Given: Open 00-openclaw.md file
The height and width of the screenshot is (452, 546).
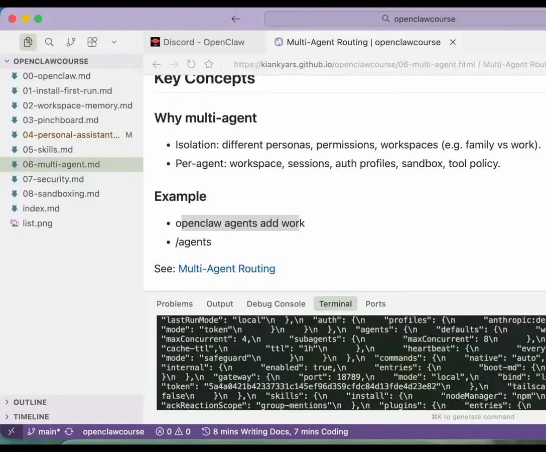Looking at the screenshot, I should [72, 76].
